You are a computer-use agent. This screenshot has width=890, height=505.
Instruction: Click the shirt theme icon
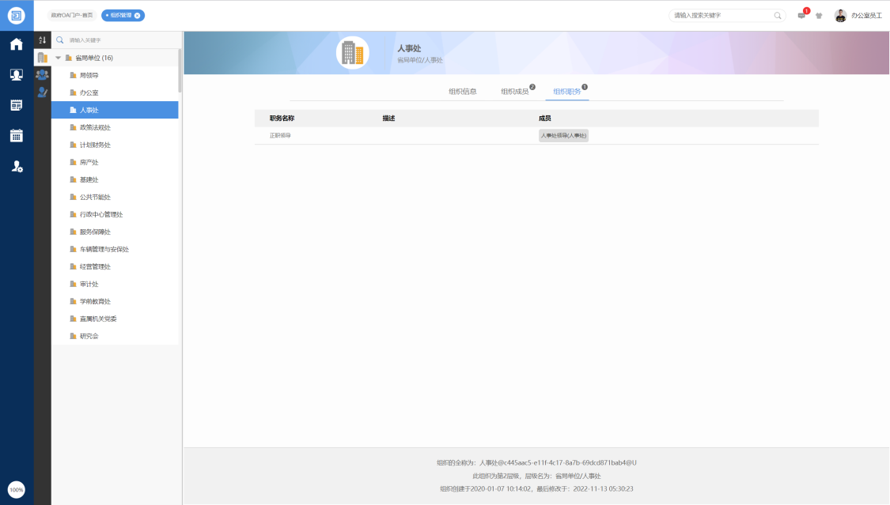coord(819,16)
